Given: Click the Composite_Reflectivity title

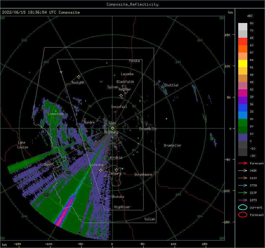Looking at the screenshot, I should pyautogui.click(x=132, y=4).
